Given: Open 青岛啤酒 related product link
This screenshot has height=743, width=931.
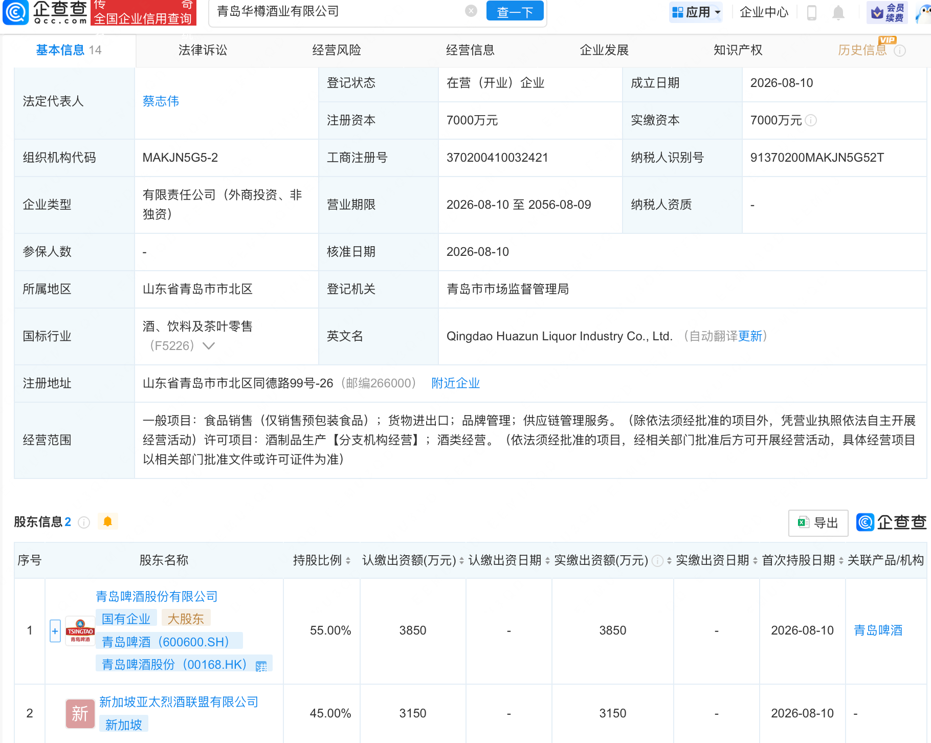Looking at the screenshot, I should (878, 630).
